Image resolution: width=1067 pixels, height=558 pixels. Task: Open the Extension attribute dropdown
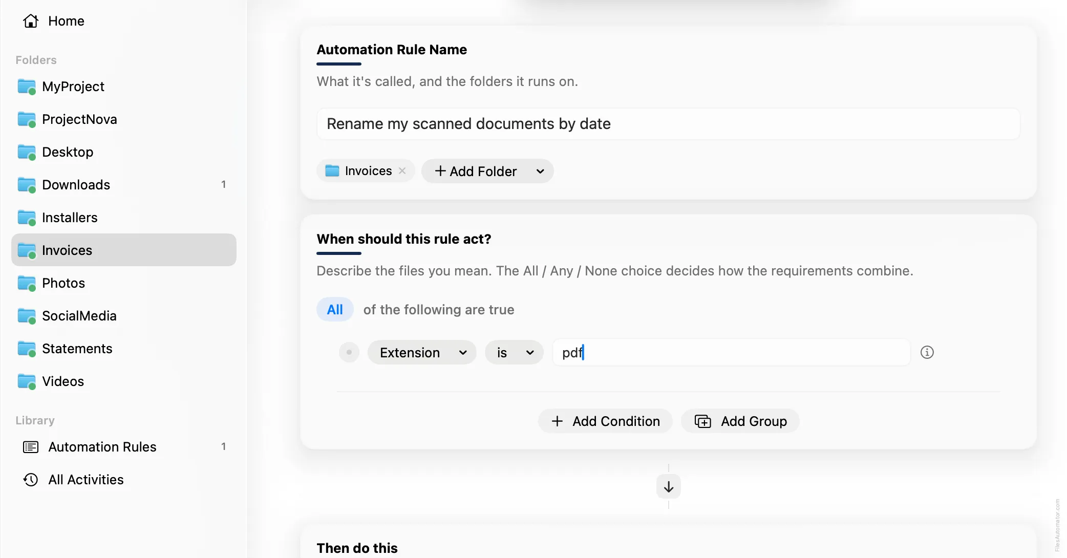click(422, 353)
